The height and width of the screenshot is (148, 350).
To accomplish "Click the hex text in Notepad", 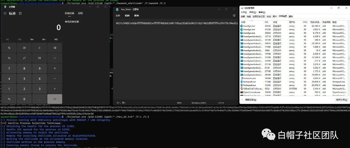I will click(x=177, y=23).
